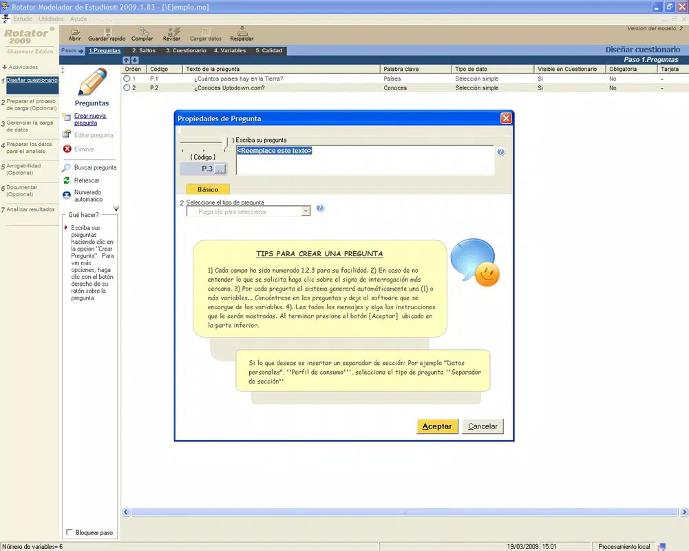This screenshot has width=689, height=551.
Task: Click the code browse button next to P.3
Action: [x=220, y=169]
